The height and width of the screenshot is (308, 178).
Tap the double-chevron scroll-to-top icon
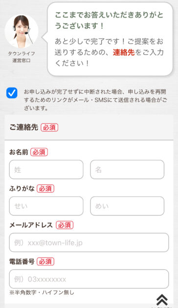162,300
